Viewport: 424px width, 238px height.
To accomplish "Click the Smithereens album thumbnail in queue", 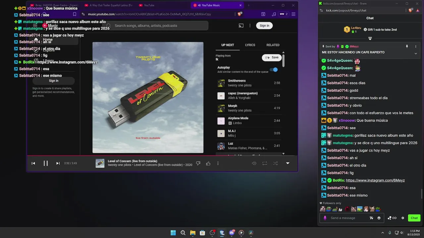I will (221, 83).
